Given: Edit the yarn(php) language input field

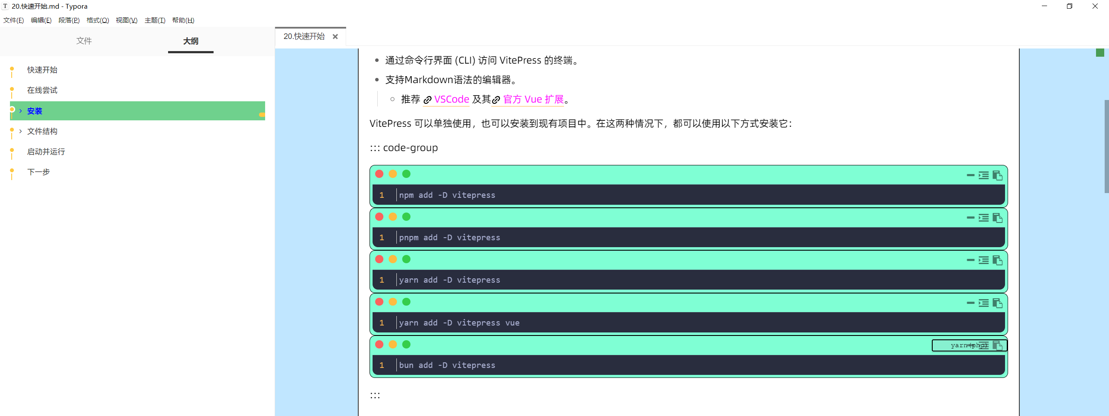Looking at the screenshot, I should (969, 345).
